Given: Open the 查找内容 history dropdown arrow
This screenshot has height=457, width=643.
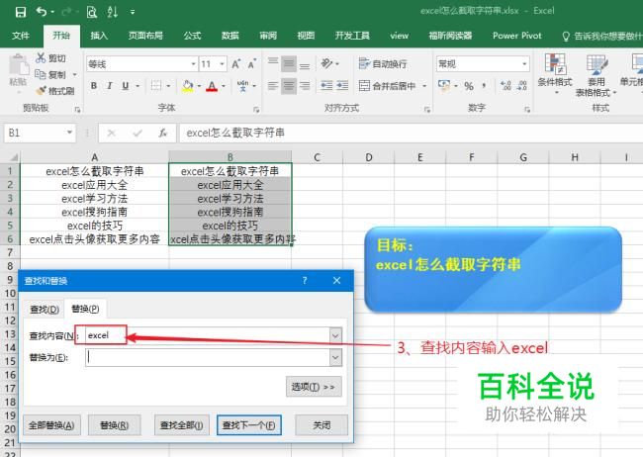Looking at the screenshot, I should click(x=335, y=335).
